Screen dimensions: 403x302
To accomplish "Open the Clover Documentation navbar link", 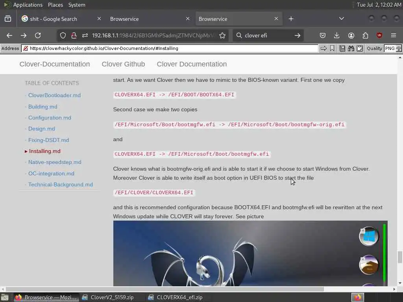I will coord(192,64).
